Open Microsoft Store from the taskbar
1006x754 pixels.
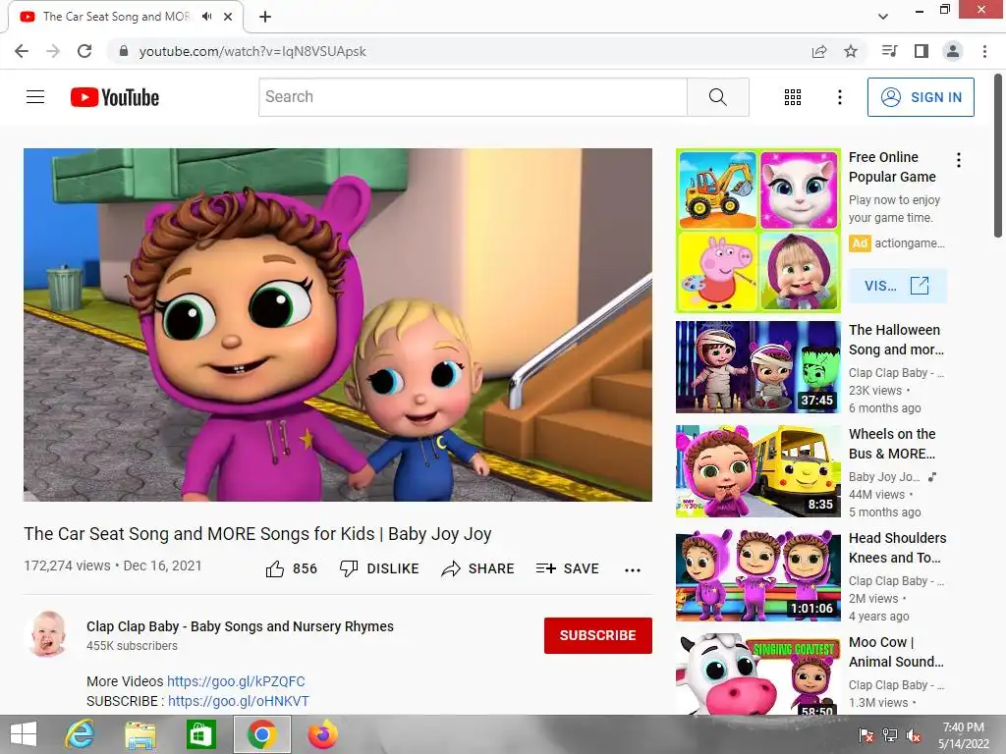(200, 734)
